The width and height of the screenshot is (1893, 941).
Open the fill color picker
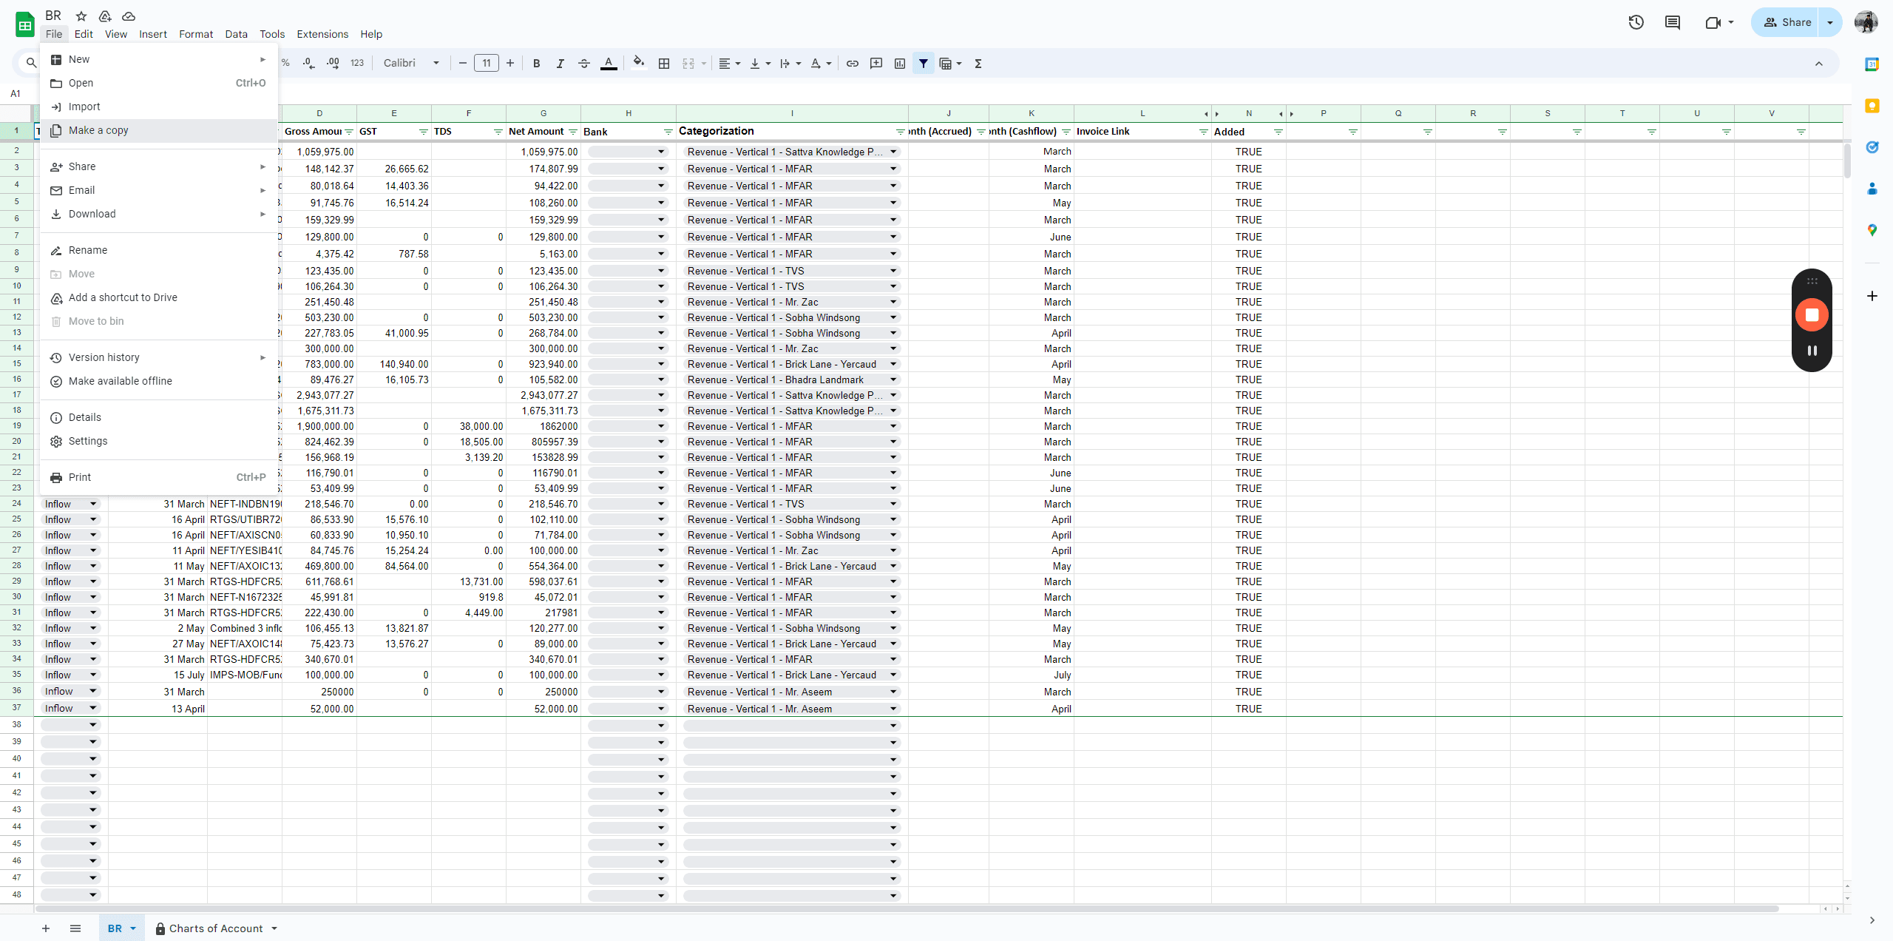(639, 64)
